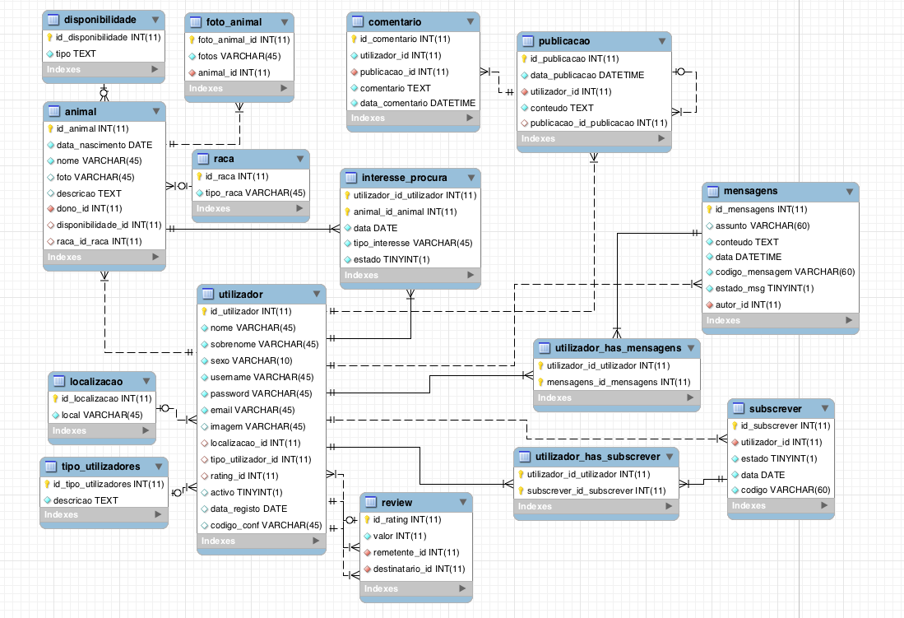Click the blue diamond icon beside tipo_raca

[199, 193]
